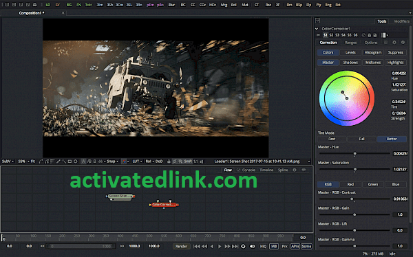413x257 pixels.
Task: Add a Matte Control node Mat
Action: [245, 5]
